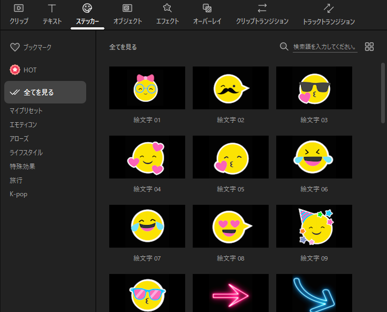Screen dimensions: 387x312
Task: Toggle the grid view layout icon
Action: [369, 47]
